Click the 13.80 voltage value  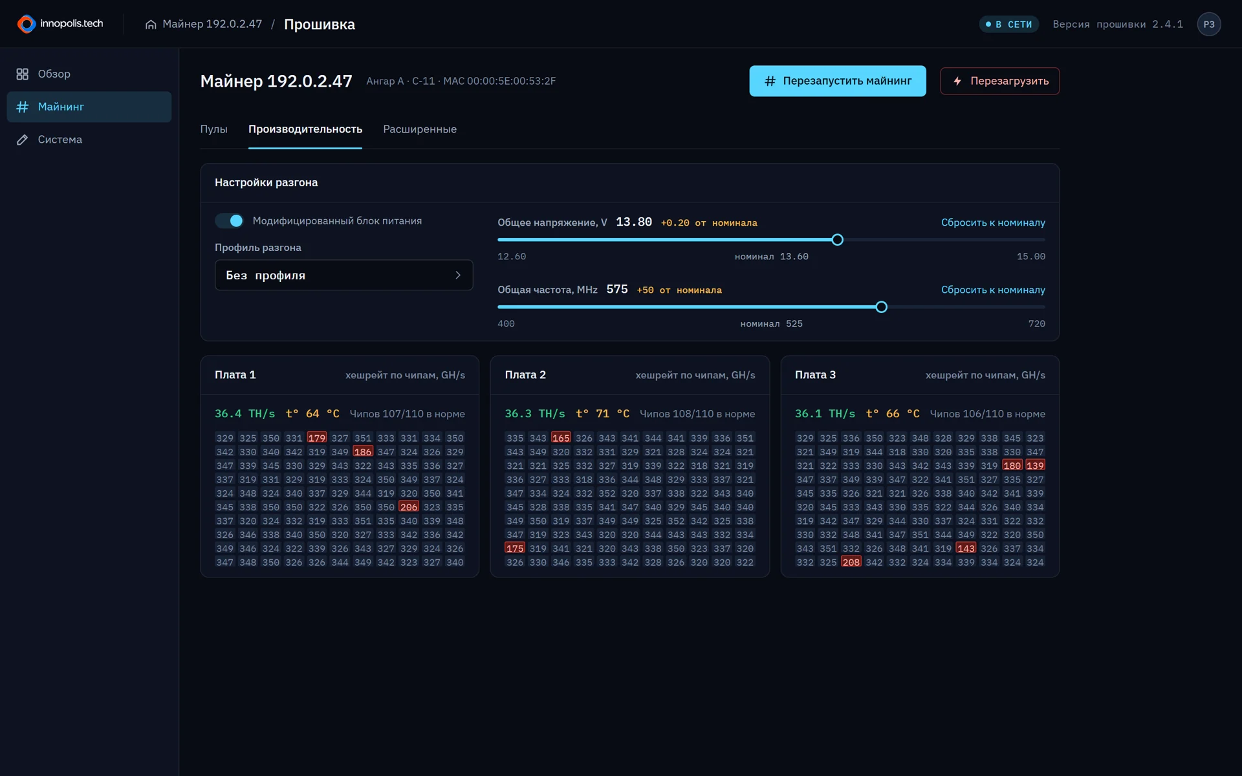point(634,222)
